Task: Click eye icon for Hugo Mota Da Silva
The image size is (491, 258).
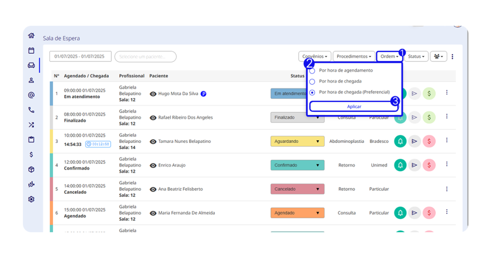Action: click(153, 94)
